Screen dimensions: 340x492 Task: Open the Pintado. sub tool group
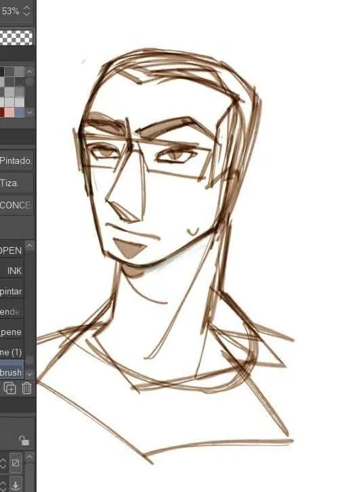(16, 160)
